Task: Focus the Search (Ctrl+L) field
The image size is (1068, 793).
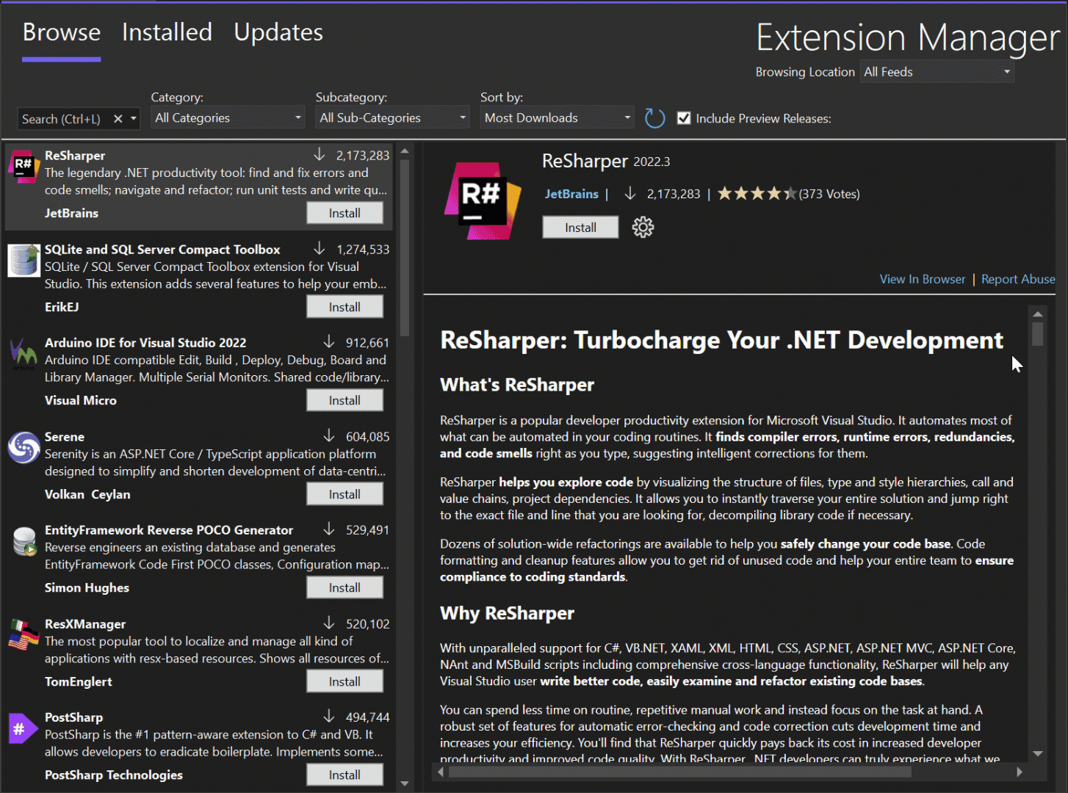Action: (x=63, y=118)
